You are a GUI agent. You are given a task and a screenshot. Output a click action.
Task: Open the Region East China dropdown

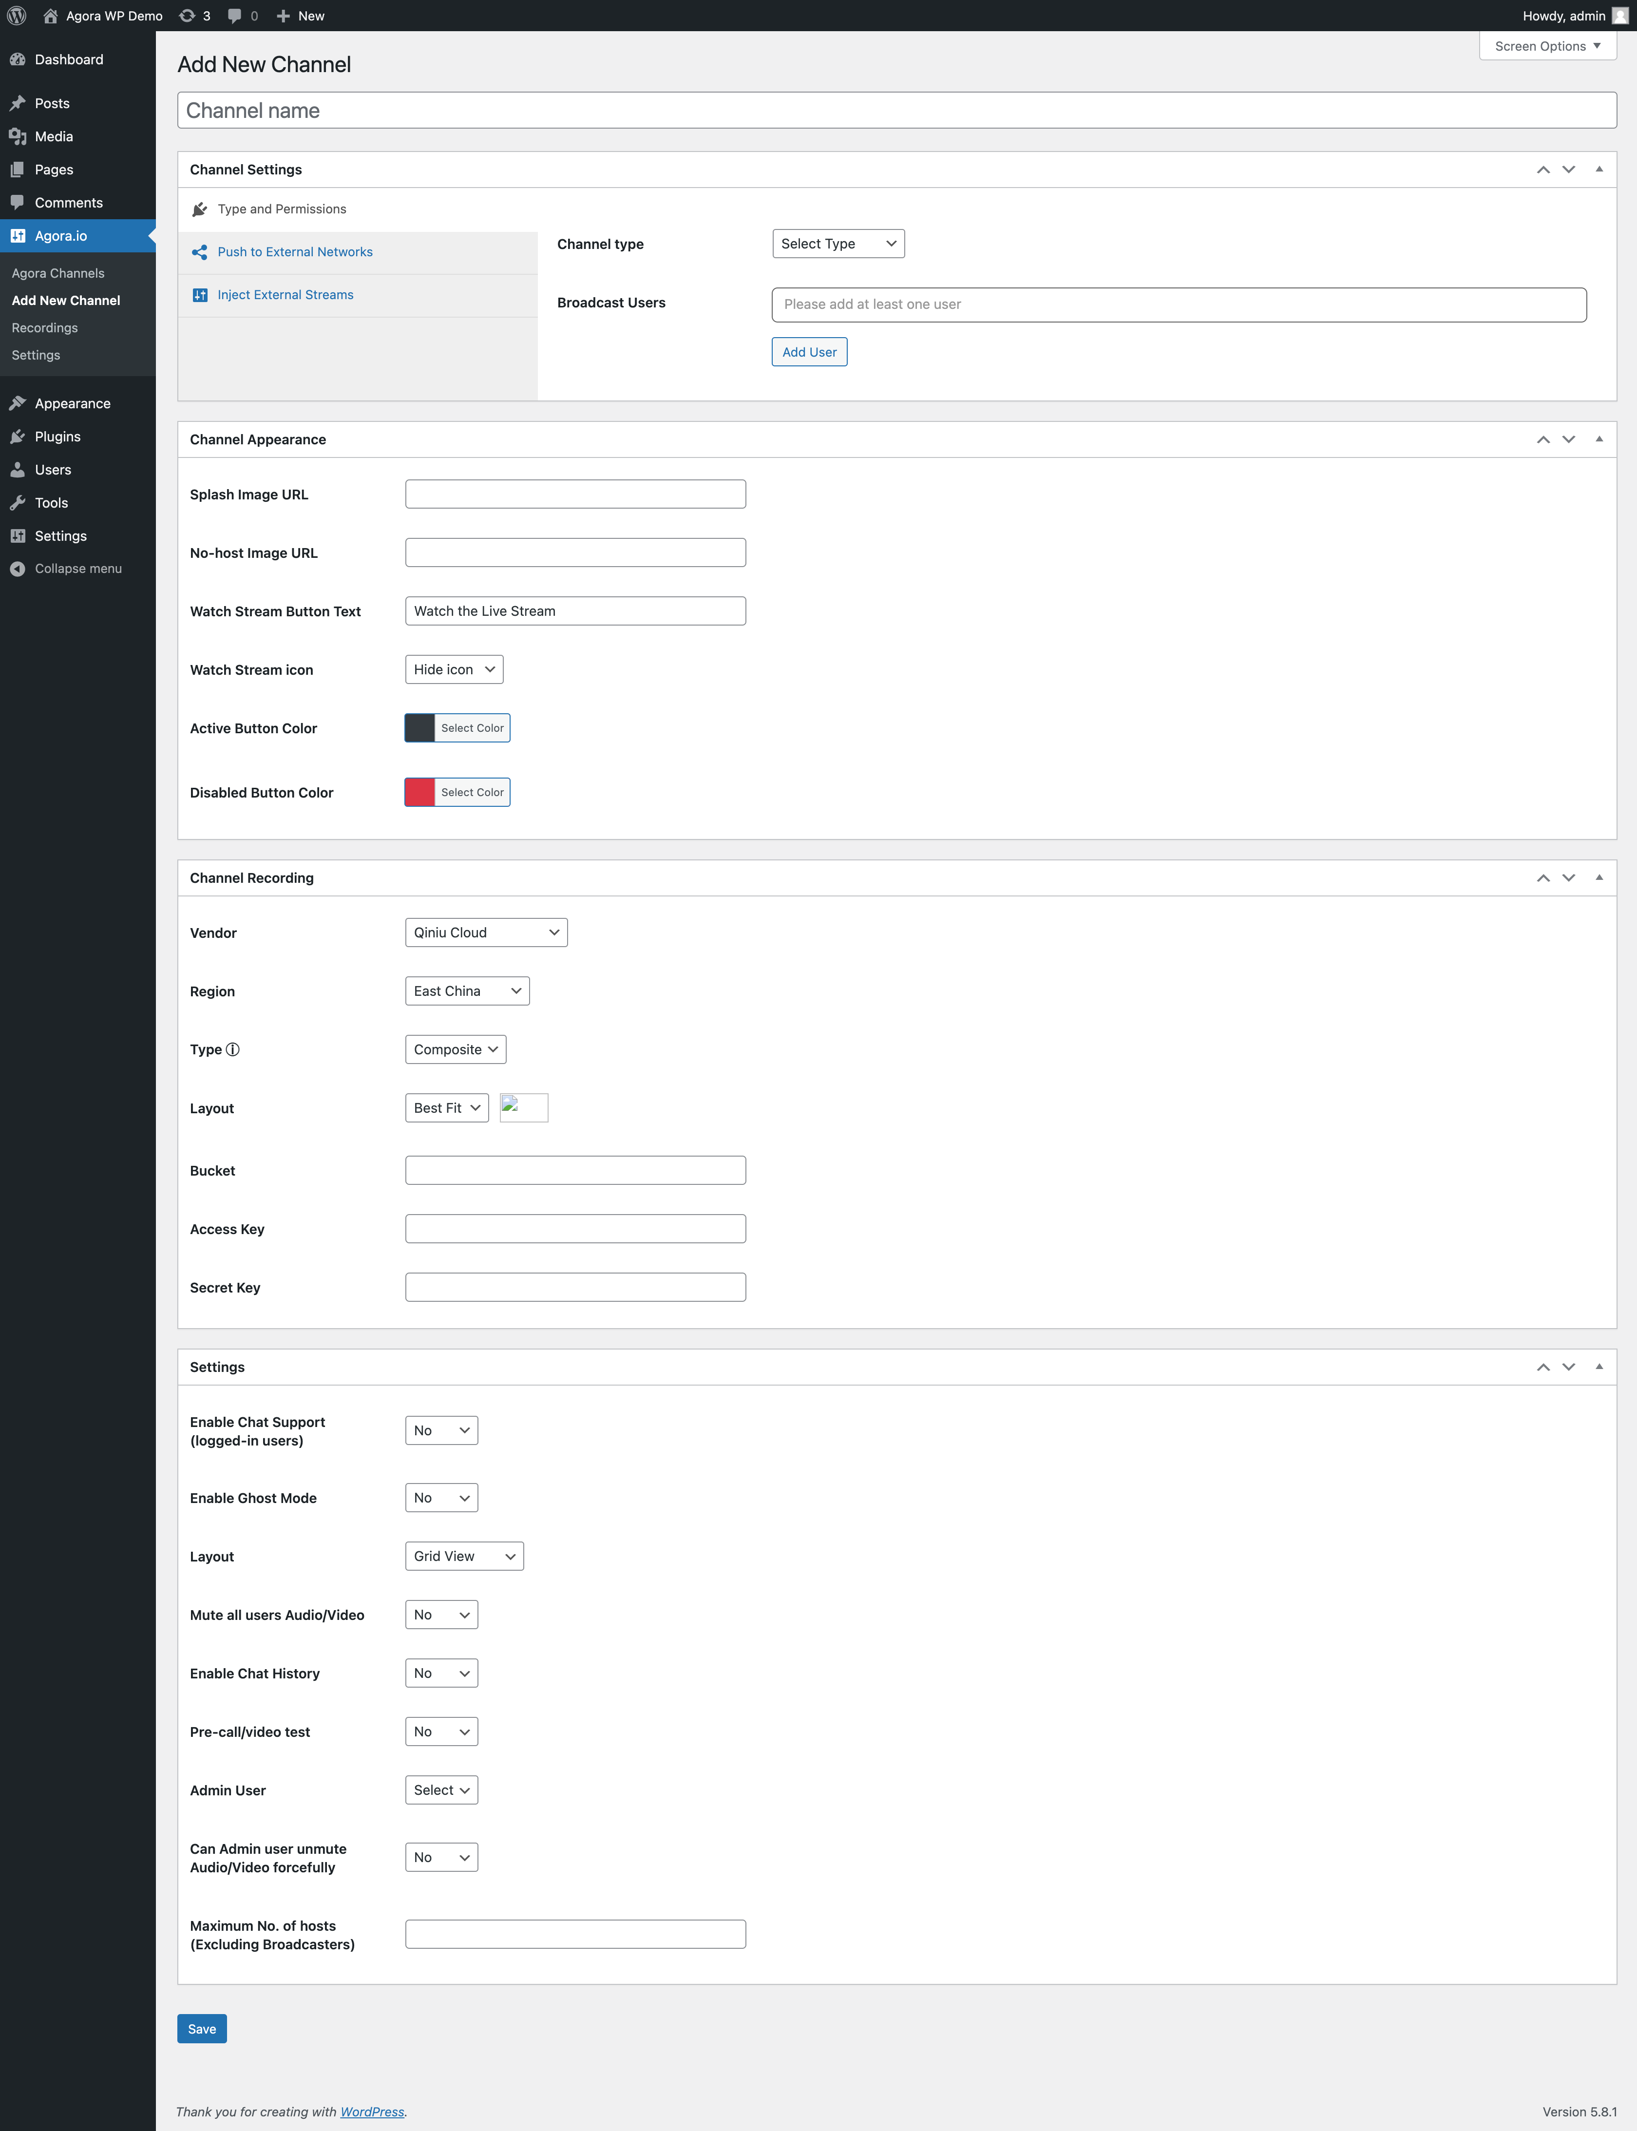point(468,991)
